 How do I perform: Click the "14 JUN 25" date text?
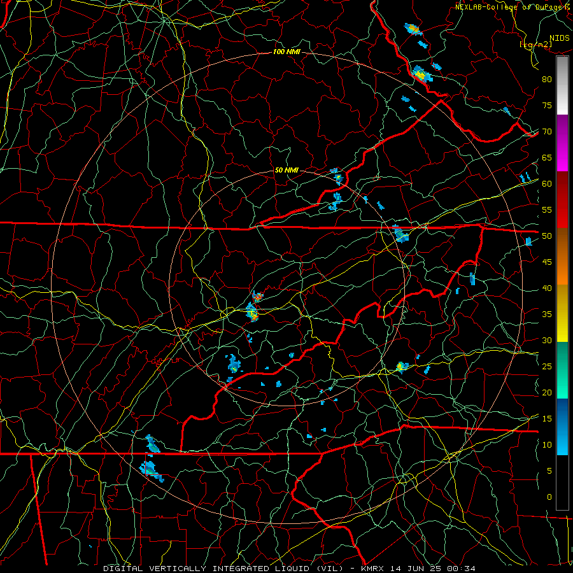tap(416, 569)
